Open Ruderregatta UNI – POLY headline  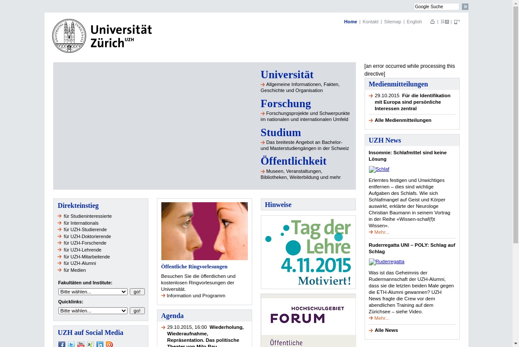[412, 248]
